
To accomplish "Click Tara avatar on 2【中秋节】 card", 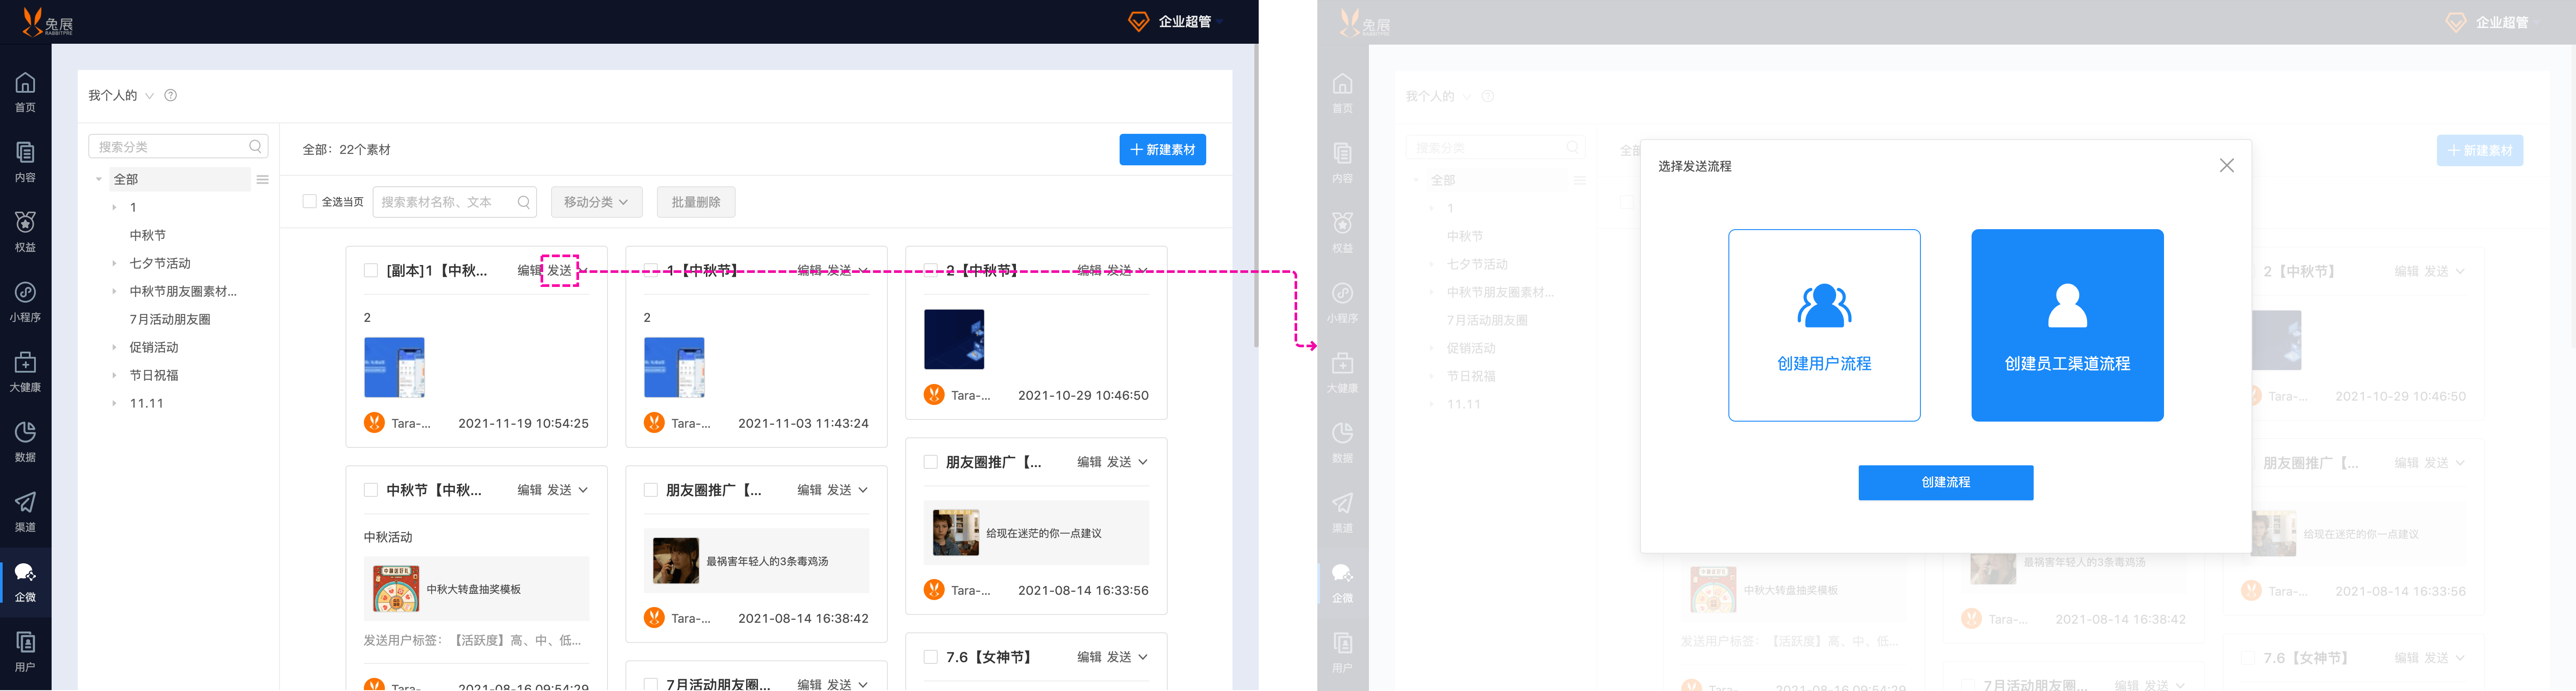I will coord(934,395).
